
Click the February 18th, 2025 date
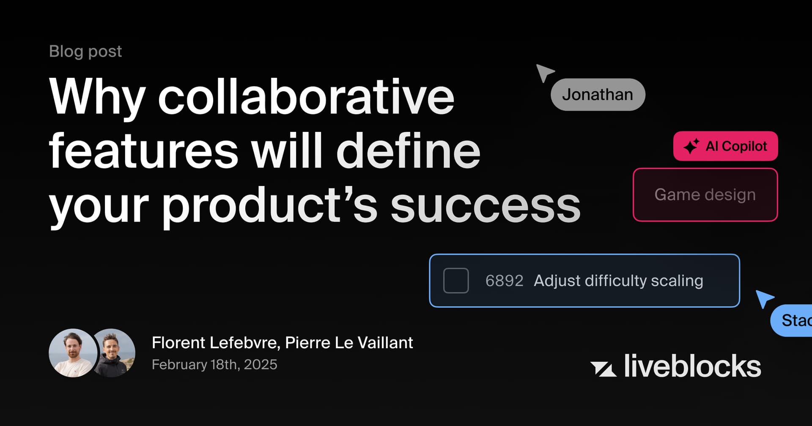coord(214,364)
